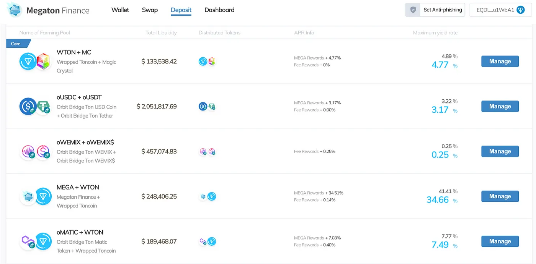Click the 41.41 % maximum yield value

coord(448,191)
